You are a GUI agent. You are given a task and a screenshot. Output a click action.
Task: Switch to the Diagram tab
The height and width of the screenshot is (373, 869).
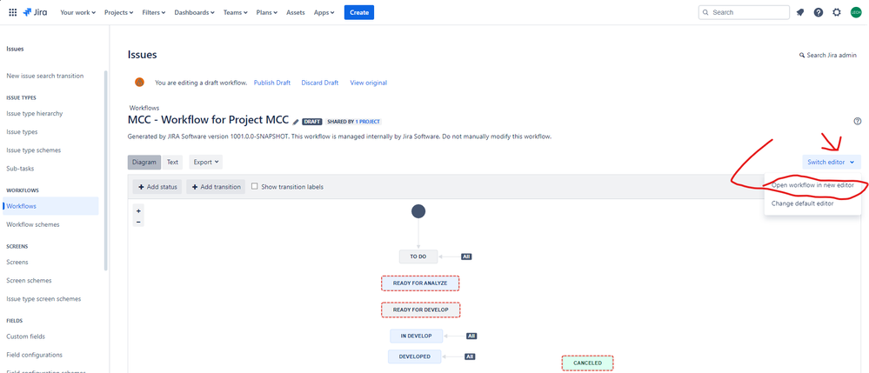tap(144, 163)
